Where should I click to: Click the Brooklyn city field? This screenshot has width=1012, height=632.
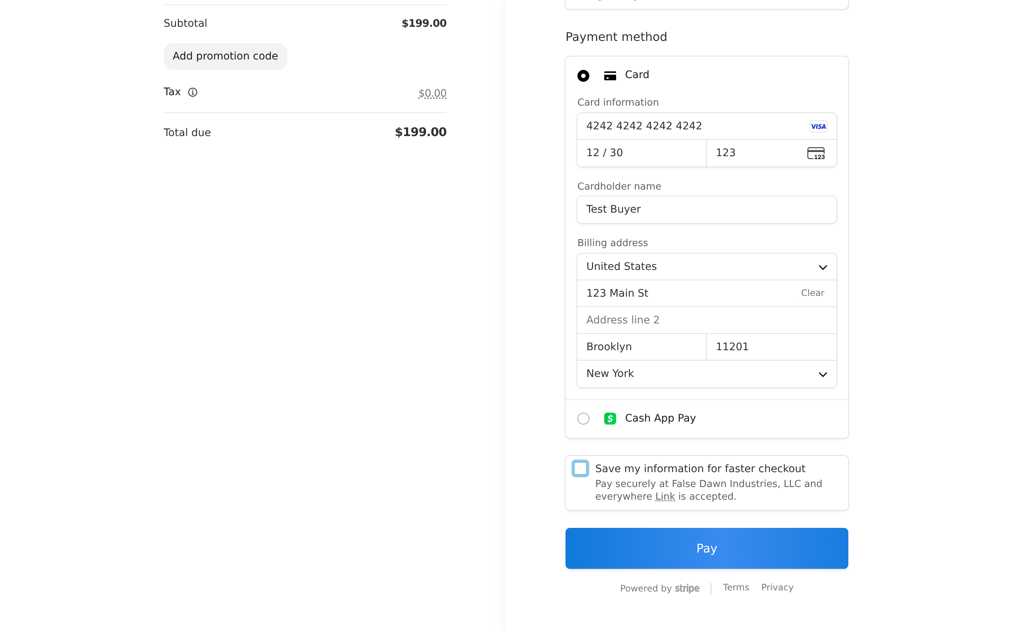[642, 347]
